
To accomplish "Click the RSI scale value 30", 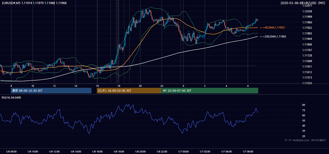I will coord(304,131).
